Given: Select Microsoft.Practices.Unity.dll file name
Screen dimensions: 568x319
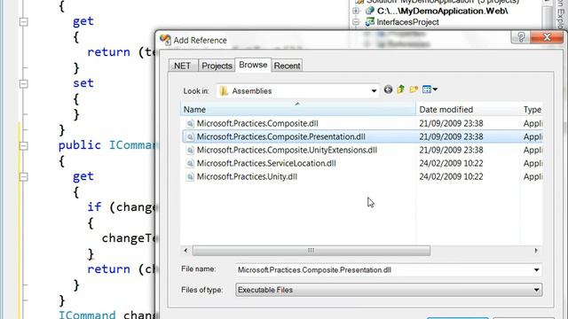Looking at the screenshot, I should point(247,177).
